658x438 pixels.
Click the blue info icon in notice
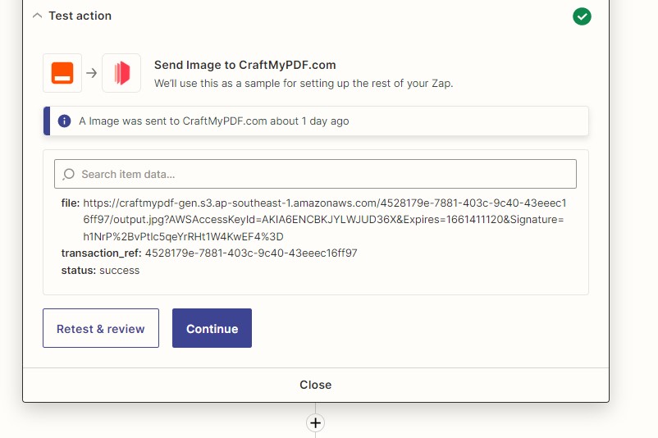pos(64,121)
